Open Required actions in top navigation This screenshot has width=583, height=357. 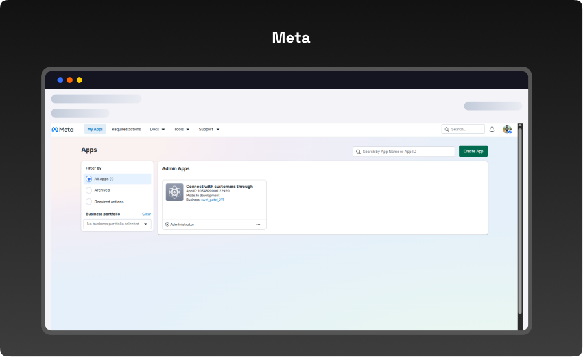coord(126,130)
